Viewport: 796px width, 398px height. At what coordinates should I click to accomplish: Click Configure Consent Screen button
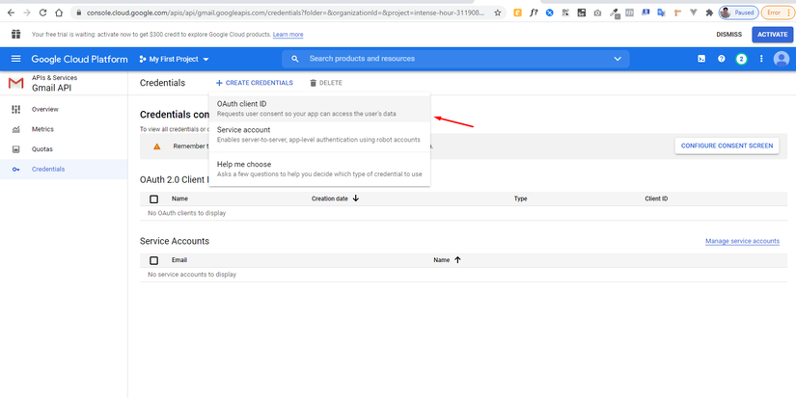click(727, 146)
